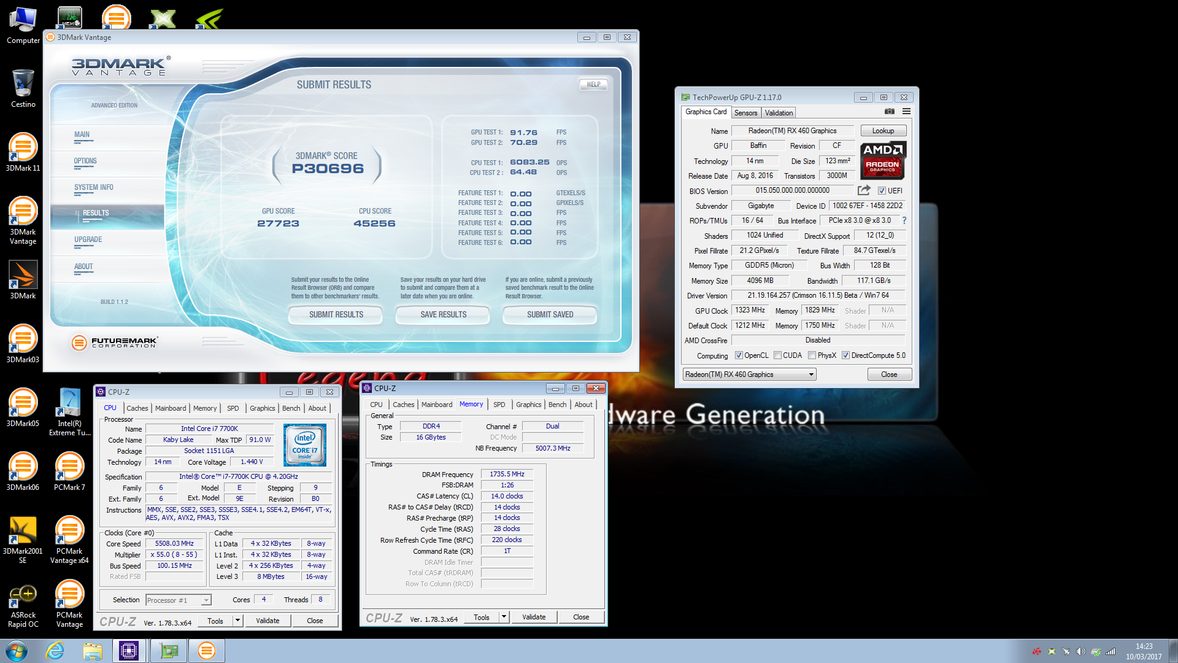Select SYSTEM INFO in Vantage sidebar
Screen dimensions: 1178x663
point(93,187)
